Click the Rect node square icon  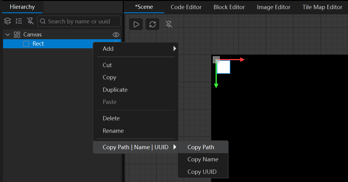pyautogui.click(x=26, y=44)
